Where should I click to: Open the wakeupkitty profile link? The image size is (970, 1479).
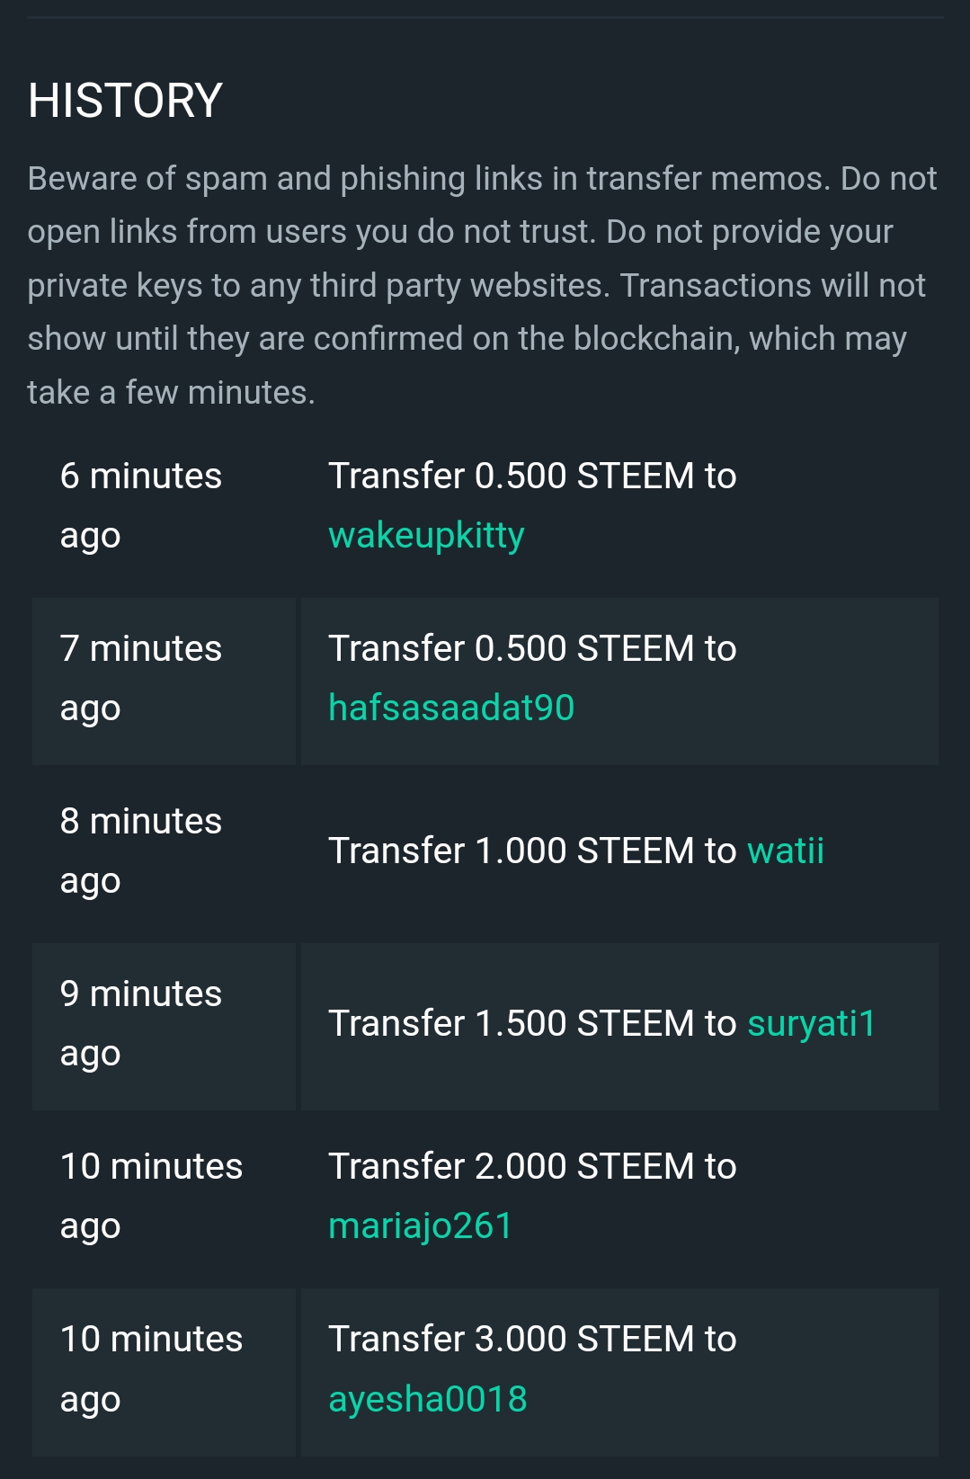[426, 536]
